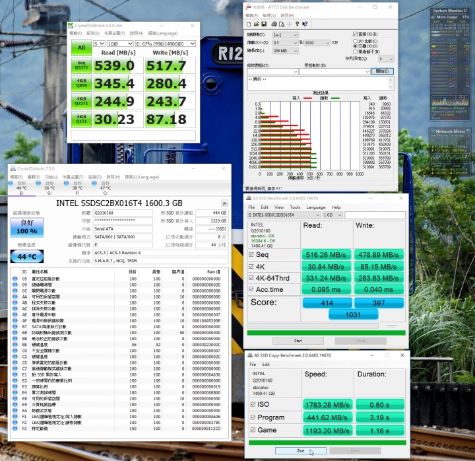Open the 1 GB size dropdown in AS SSD
Screen dimensions: 475x461
332,215
